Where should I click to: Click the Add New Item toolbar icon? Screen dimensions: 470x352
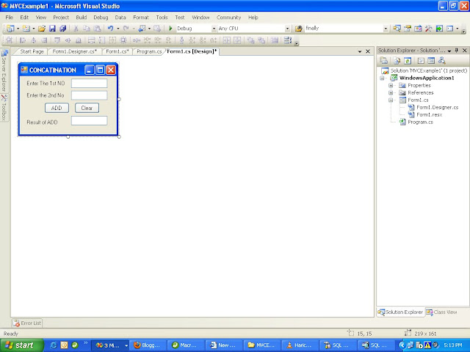pos(26,29)
